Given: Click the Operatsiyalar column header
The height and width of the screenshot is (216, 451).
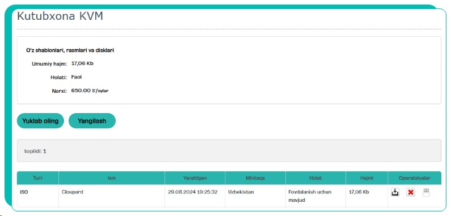Looking at the screenshot, I should (415, 178).
